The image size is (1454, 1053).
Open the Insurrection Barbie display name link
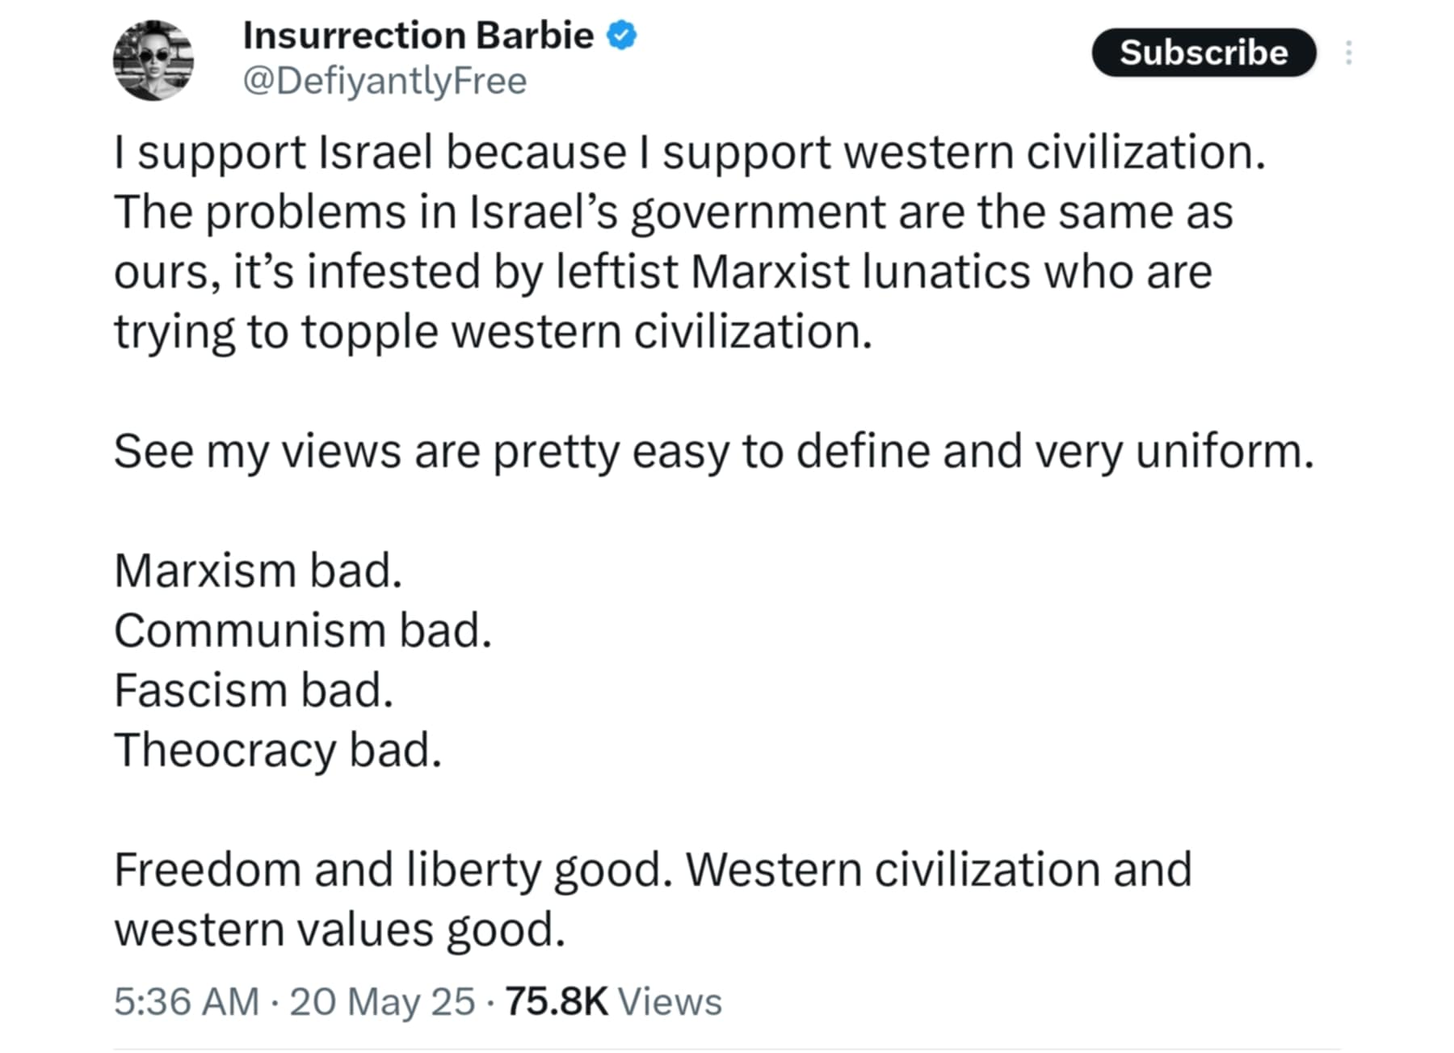pos(418,36)
